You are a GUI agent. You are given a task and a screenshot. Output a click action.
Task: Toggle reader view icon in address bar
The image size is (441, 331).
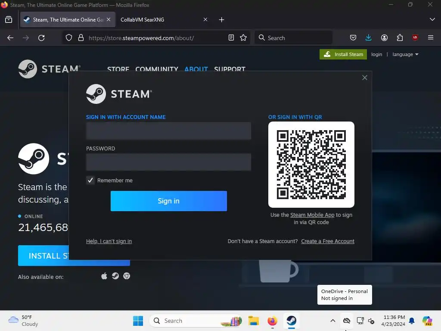click(231, 38)
